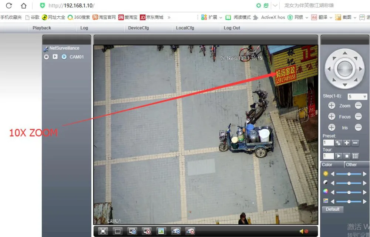The image size is (370, 237).
Task: Switch to the Color tab
Action: coord(332,165)
